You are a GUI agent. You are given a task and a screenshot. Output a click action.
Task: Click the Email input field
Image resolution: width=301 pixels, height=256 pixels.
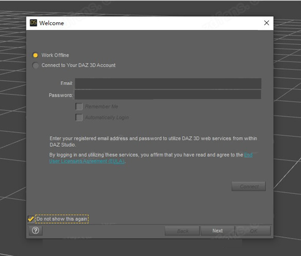[x=168, y=83]
